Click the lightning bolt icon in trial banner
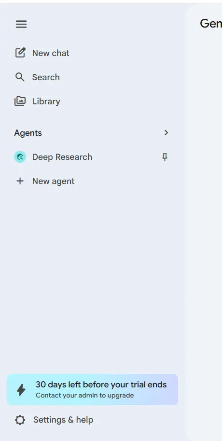The image size is (222, 441). point(21,390)
